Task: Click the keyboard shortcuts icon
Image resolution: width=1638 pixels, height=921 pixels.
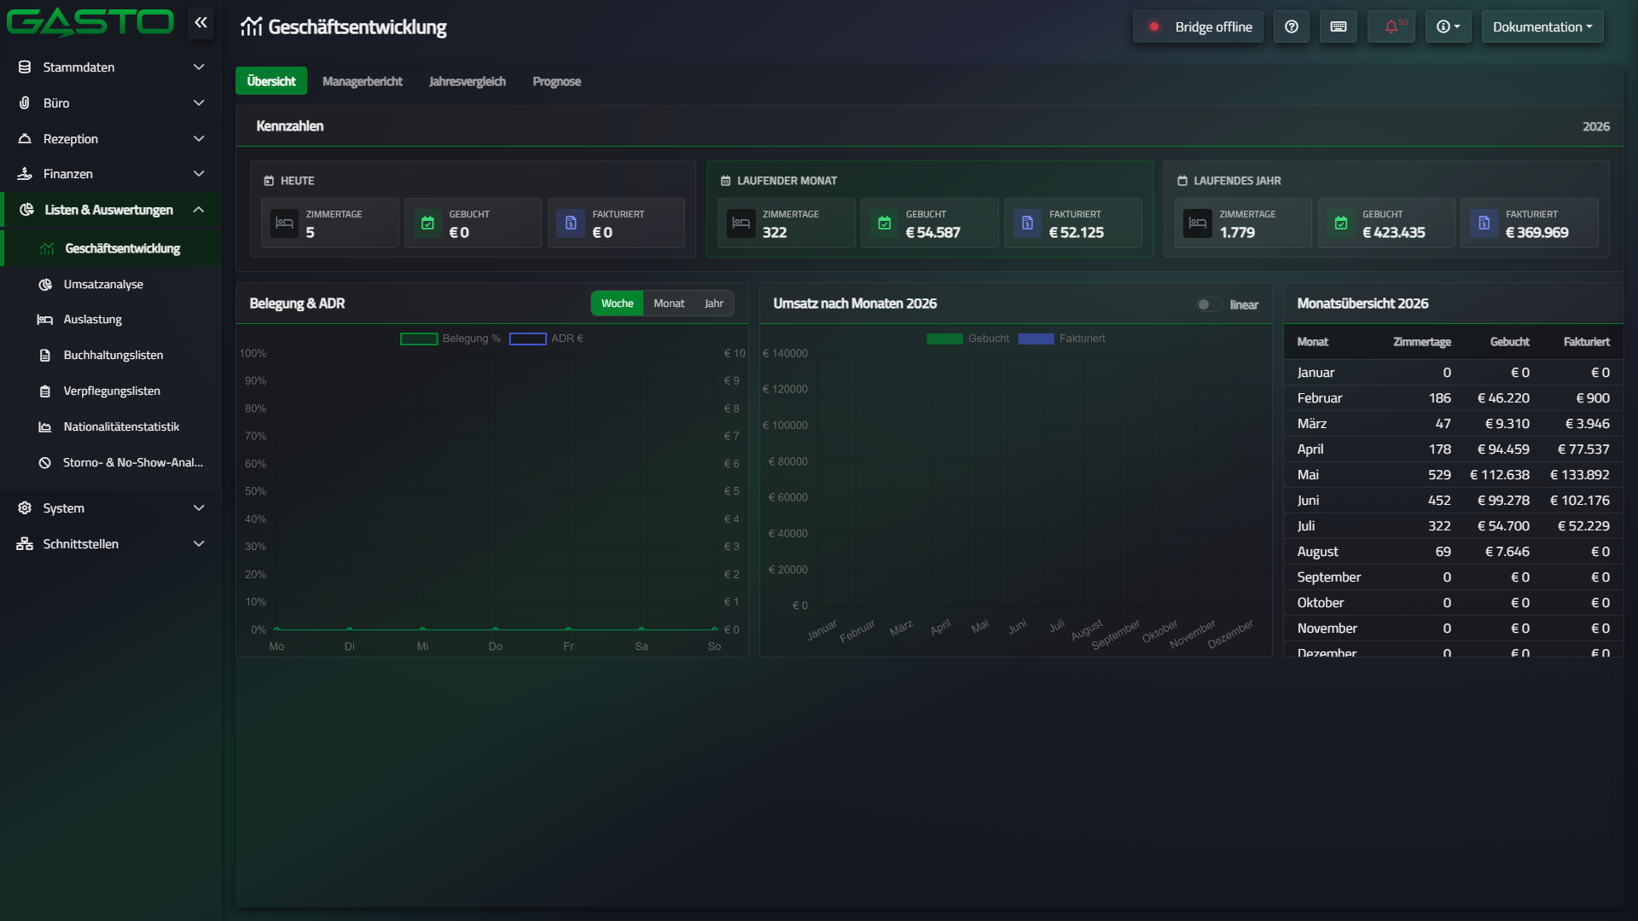Action: coord(1339,27)
